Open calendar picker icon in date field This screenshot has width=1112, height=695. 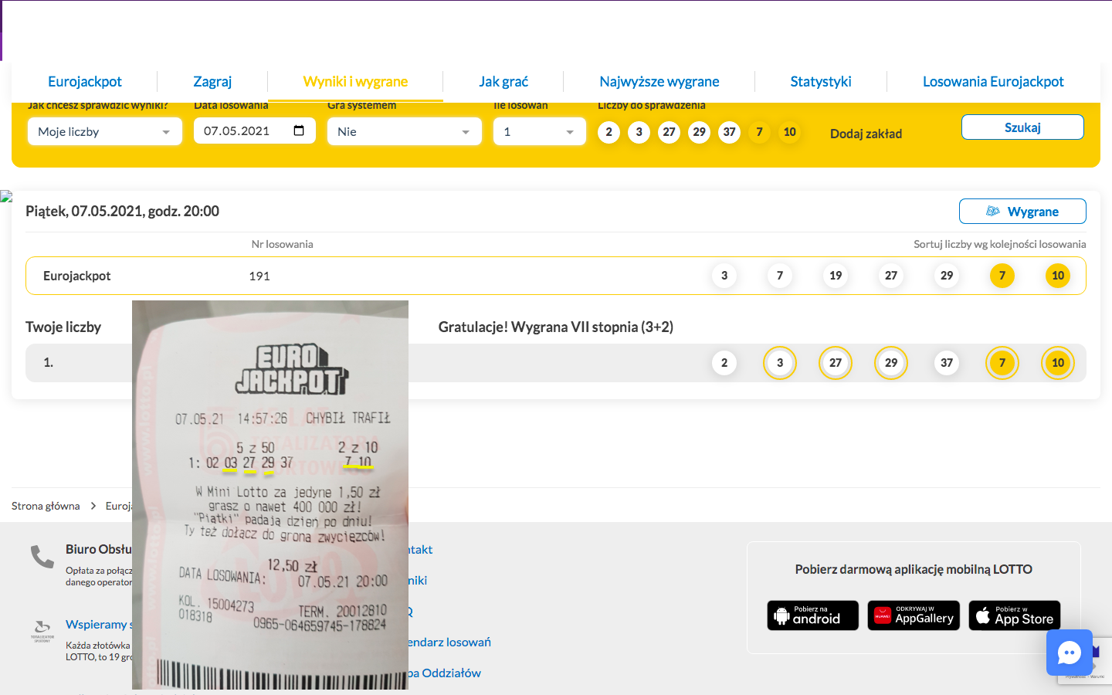tap(300, 131)
